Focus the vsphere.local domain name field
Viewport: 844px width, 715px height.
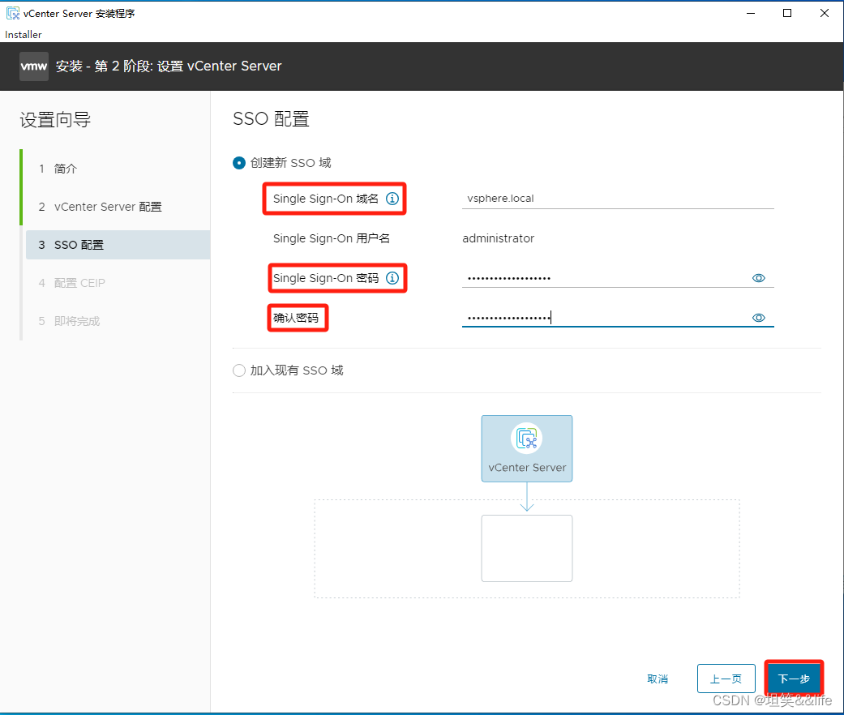click(x=618, y=199)
